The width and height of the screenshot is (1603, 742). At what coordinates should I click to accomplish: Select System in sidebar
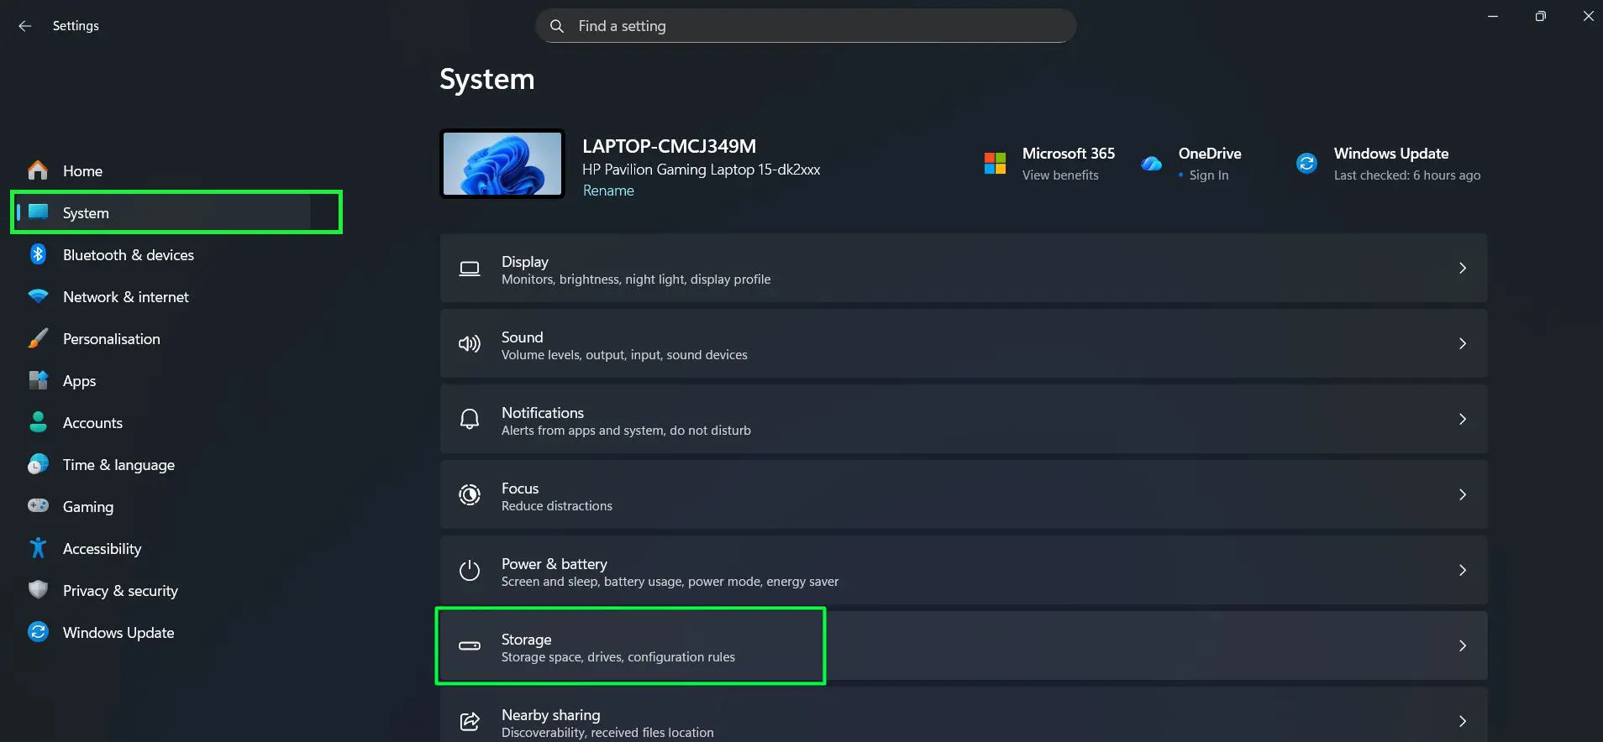(x=86, y=213)
